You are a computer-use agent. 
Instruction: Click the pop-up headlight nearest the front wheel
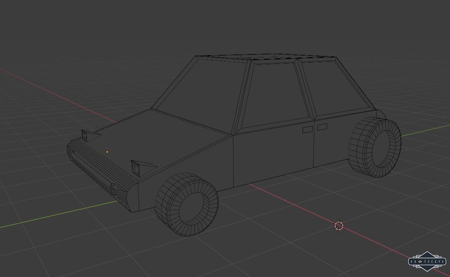(x=144, y=168)
